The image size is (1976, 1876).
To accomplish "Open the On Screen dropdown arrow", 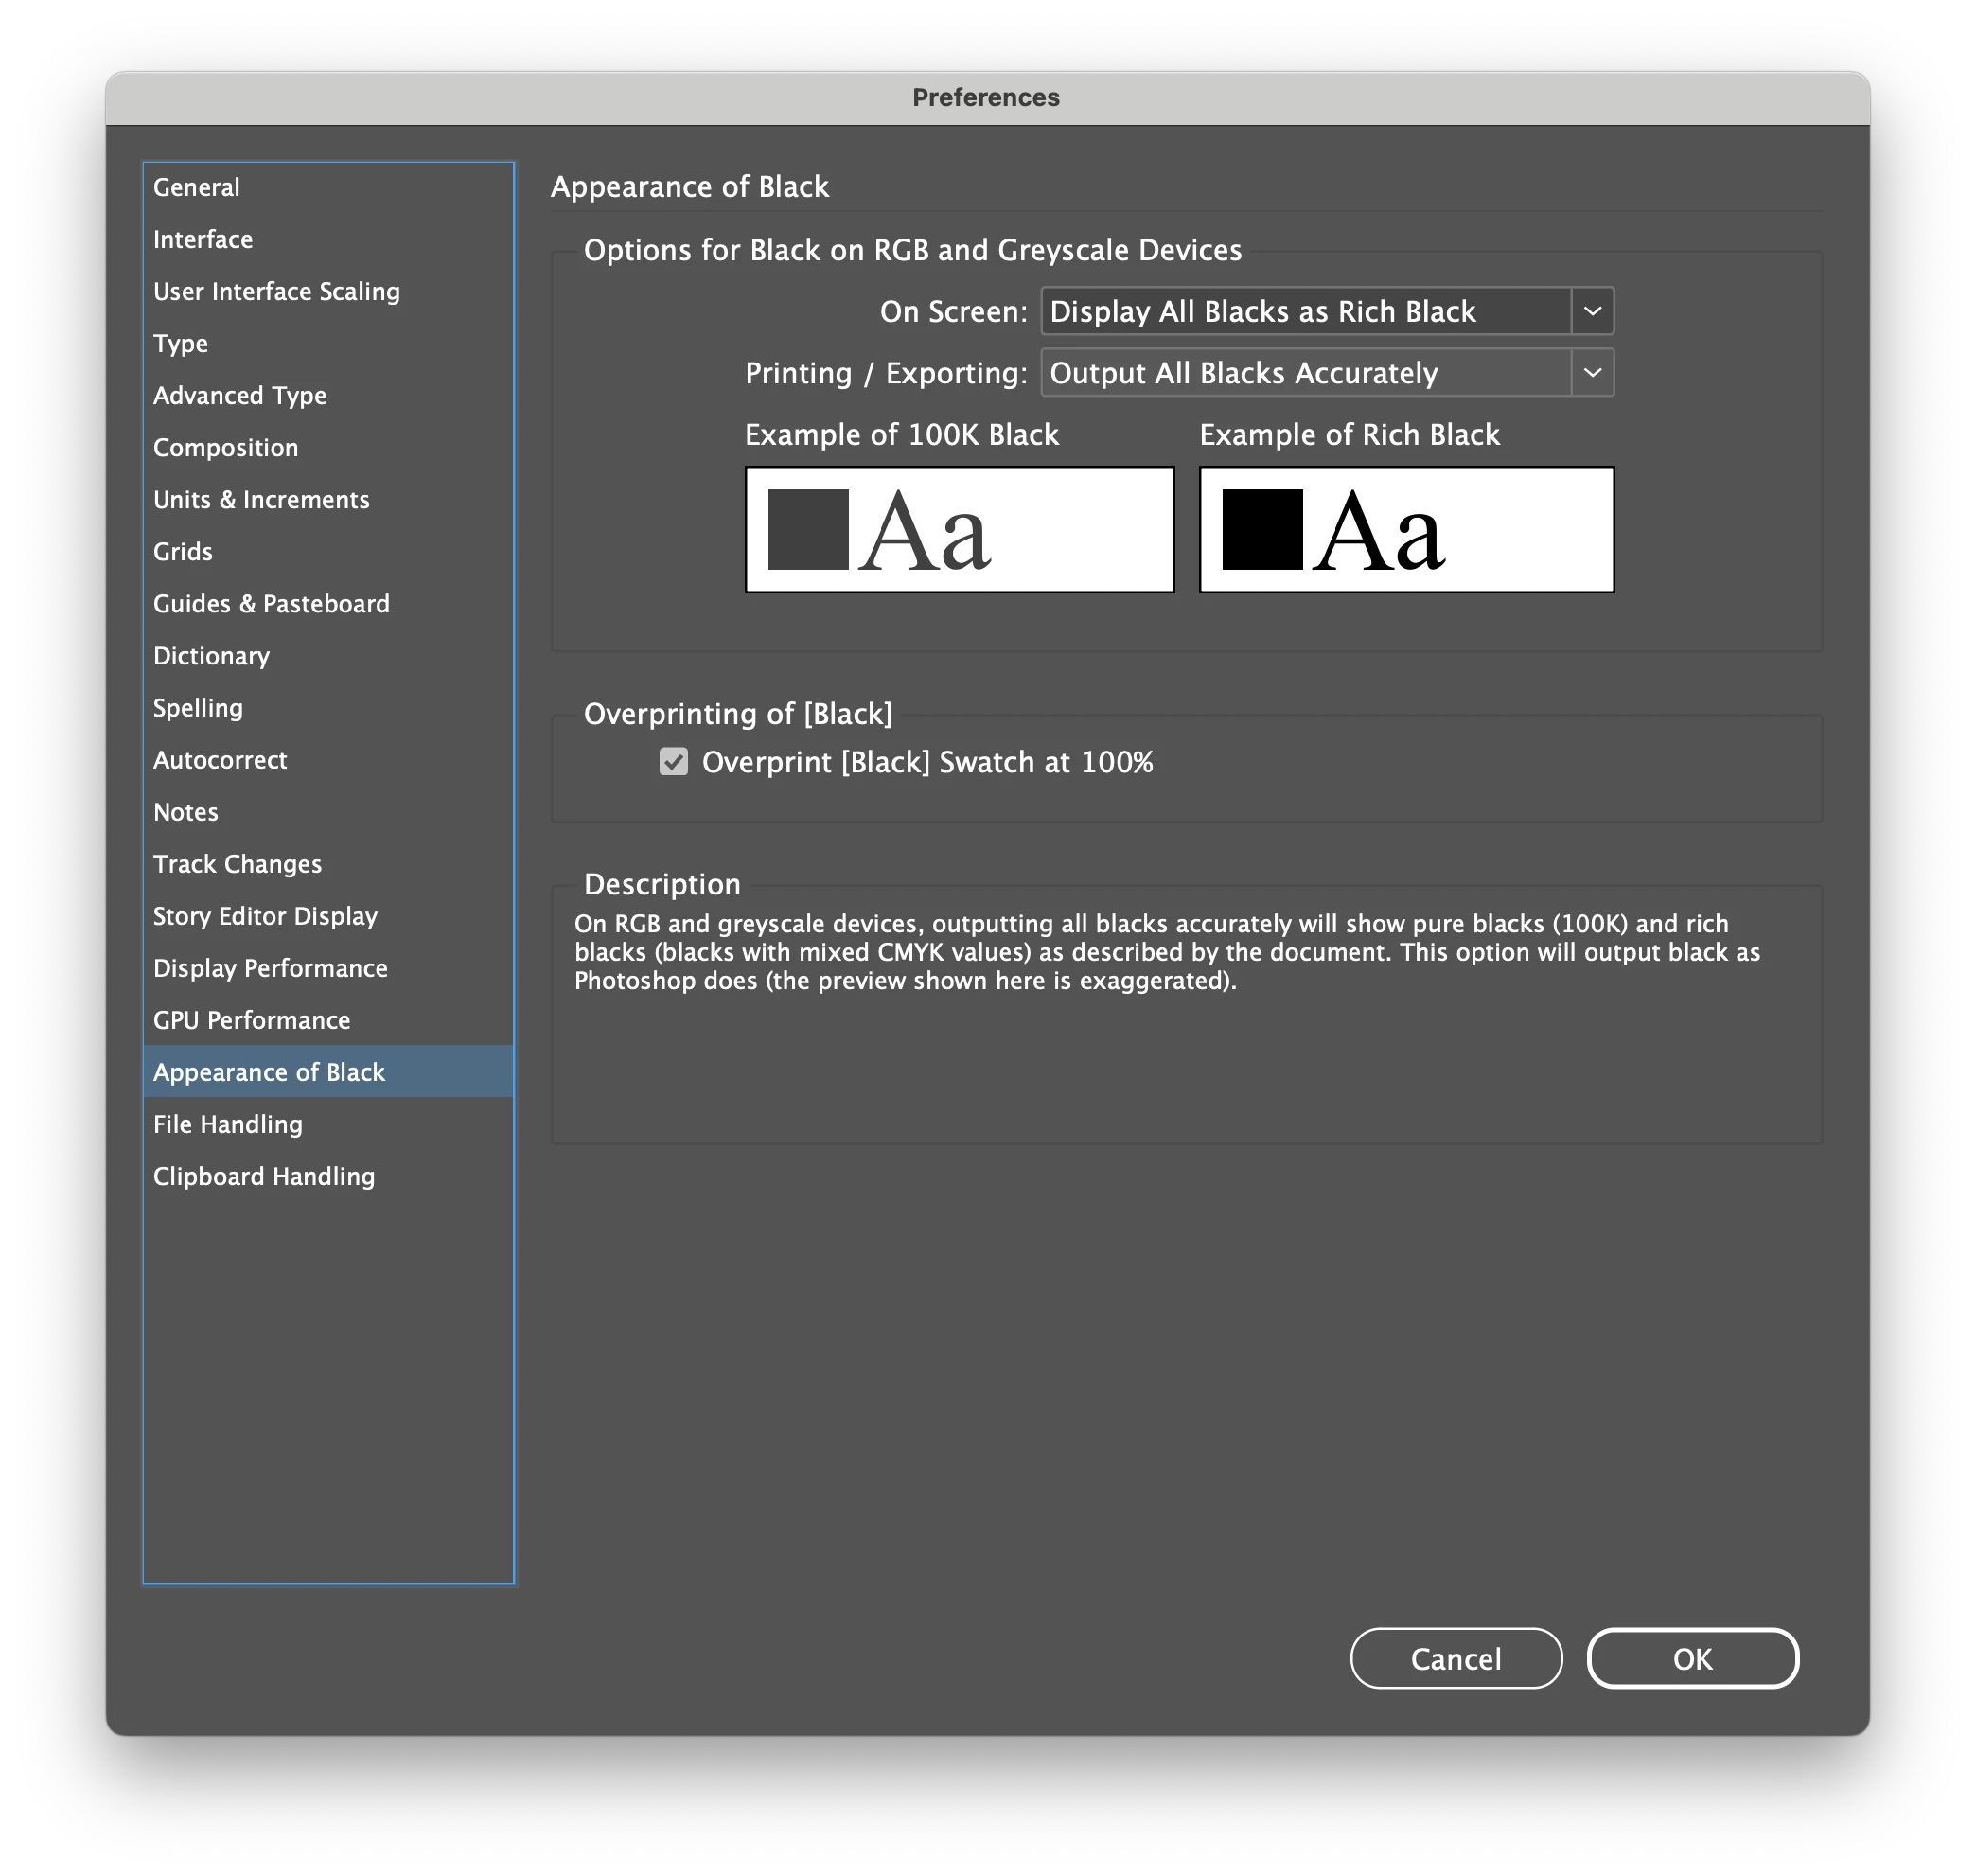I will click(1592, 311).
